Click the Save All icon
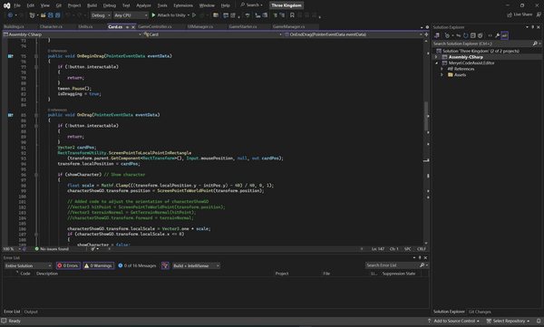 [x=58, y=15]
